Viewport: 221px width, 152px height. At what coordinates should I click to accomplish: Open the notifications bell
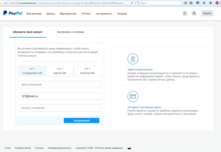(x=185, y=14)
